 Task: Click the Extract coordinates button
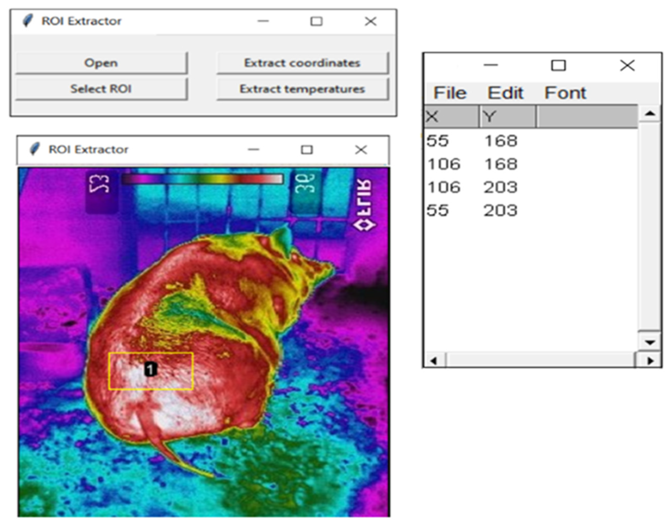click(x=302, y=63)
